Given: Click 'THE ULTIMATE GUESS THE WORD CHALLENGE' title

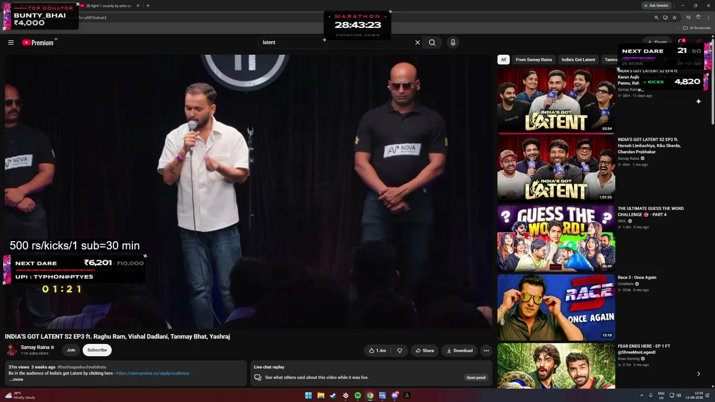Looking at the screenshot, I should pyautogui.click(x=651, y=212).
